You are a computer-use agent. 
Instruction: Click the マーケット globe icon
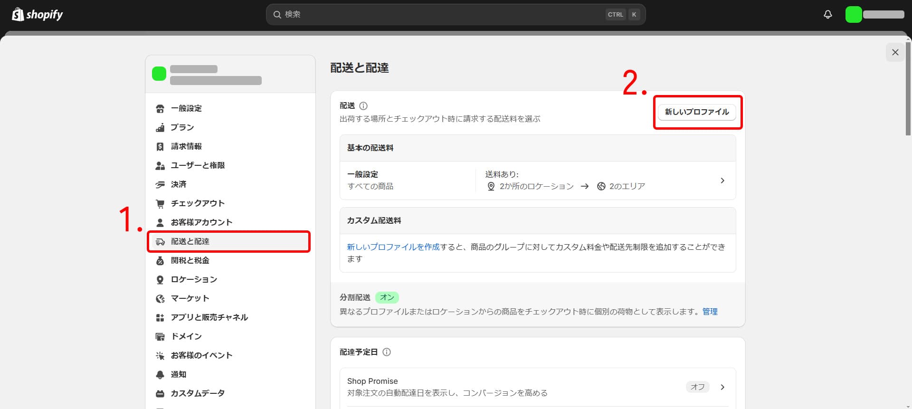pyautogui.click(x=160, y=299)
